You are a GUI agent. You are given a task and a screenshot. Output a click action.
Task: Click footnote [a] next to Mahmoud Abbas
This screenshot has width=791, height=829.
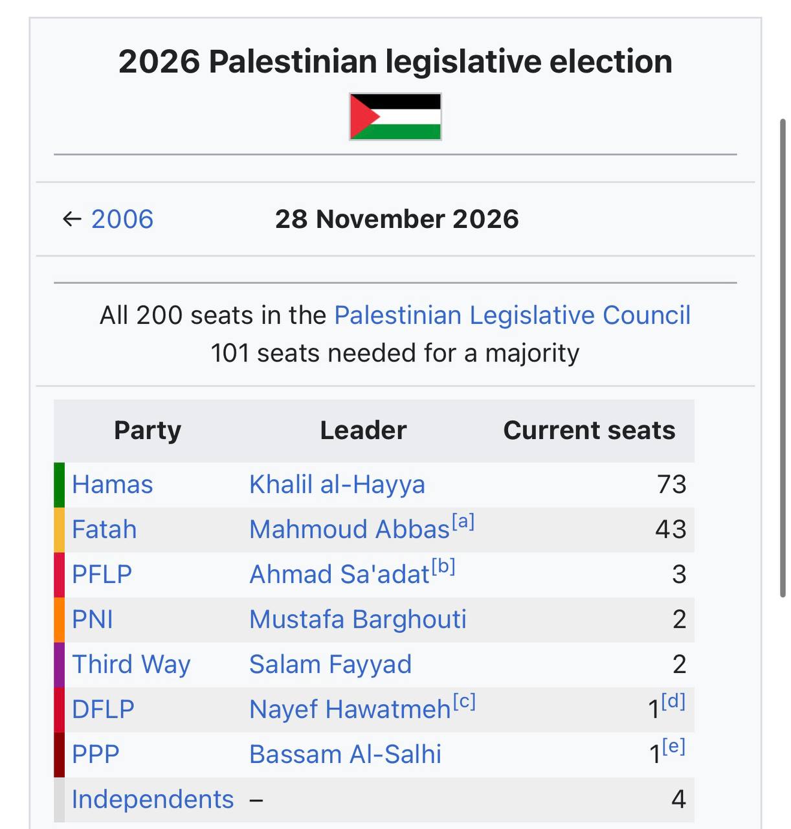(x=463, y=521)
